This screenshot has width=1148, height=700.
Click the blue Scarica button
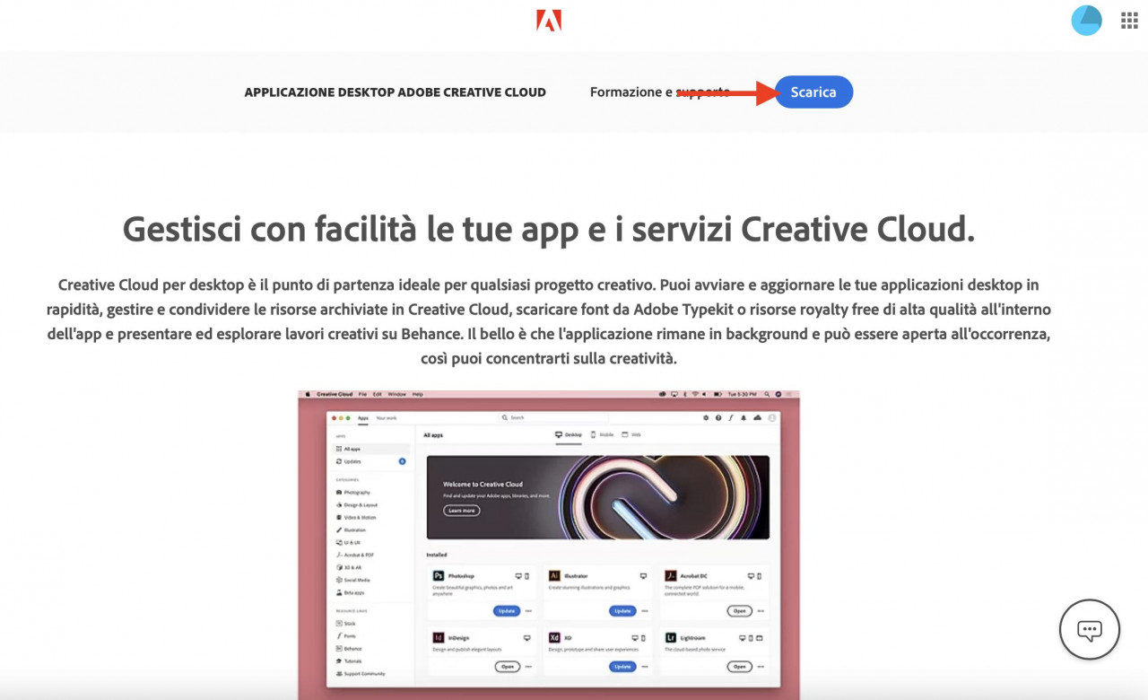(813, 92)
